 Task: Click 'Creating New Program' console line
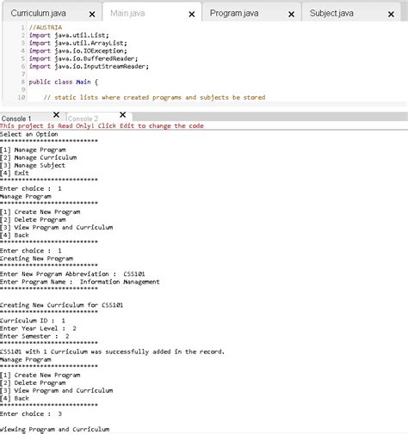tap(36, 259)
